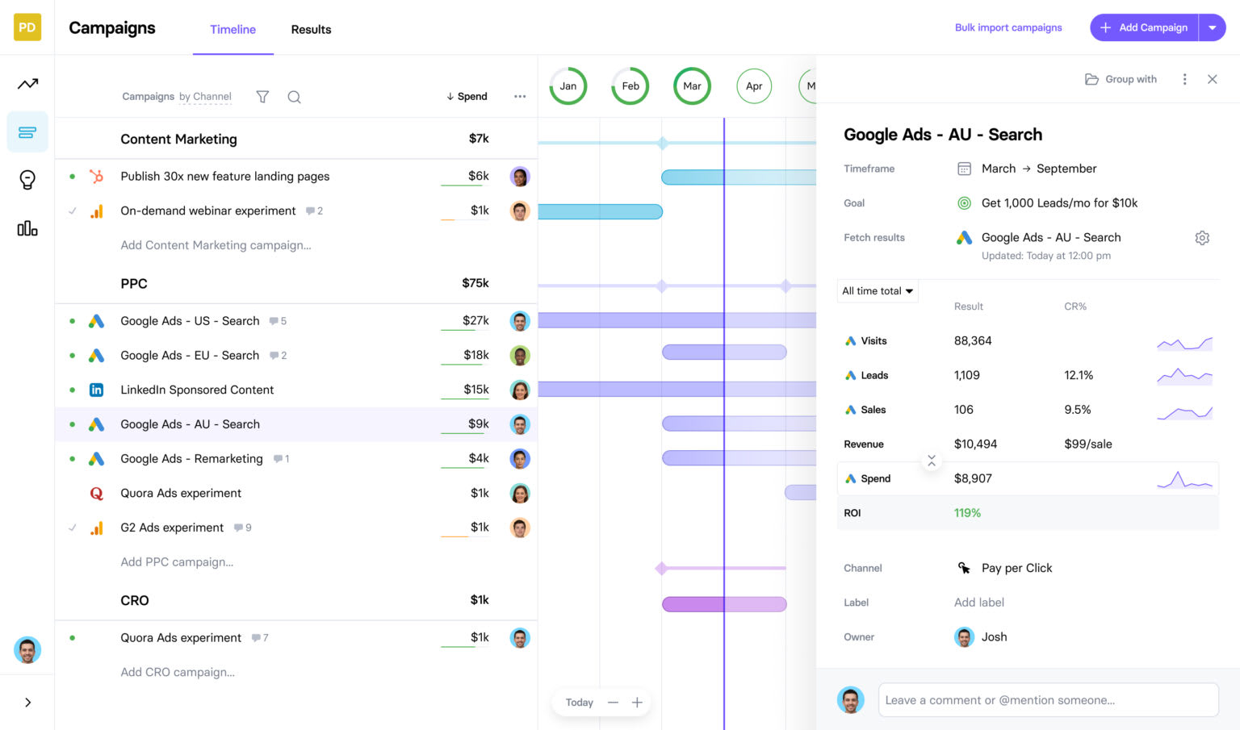The image size is (1240, 730).
Task: Click Add Content Marketing campaign field
Action: coord(216,245)
